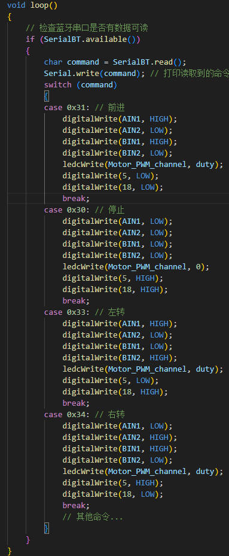Screen dimensions: 229x556
Task: Click the first 'break;' under case 0x31
Action: [x=76, y=199]
